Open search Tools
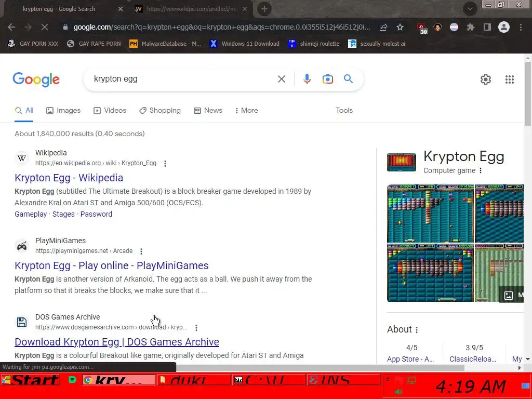Viewport: 532px width, 399px height. [344, 111]
